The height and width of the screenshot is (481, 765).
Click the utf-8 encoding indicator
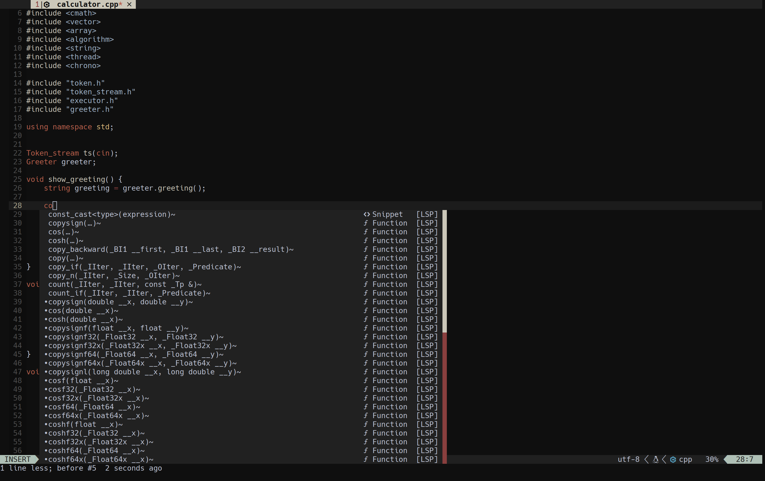click(628, 459)
